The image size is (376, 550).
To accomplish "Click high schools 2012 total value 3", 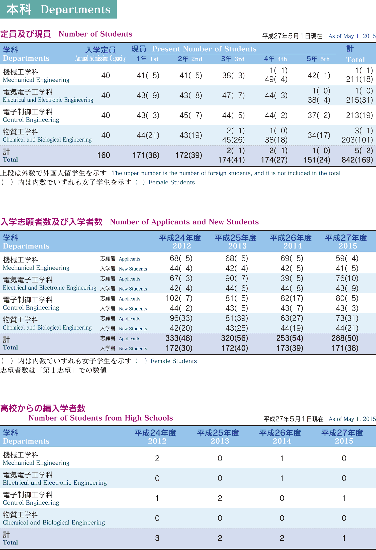I will 157,538.
